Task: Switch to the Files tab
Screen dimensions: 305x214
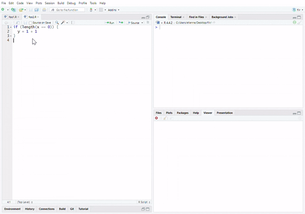Action: pyautogui.click(x=159, y=113)
